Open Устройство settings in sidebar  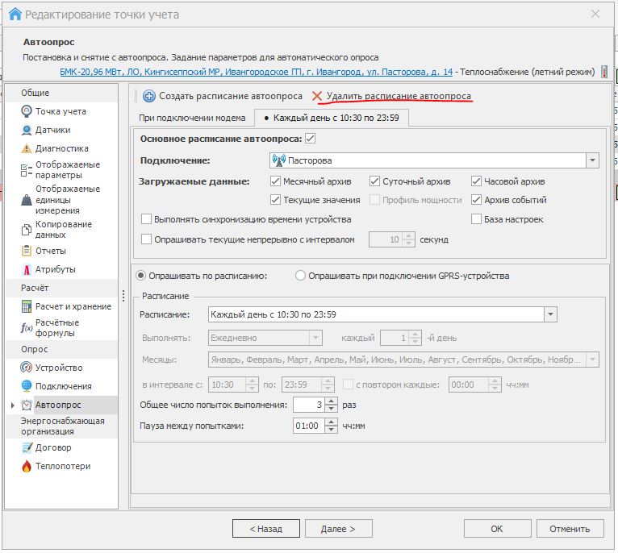pyautogui.click(x=58, y=368)
